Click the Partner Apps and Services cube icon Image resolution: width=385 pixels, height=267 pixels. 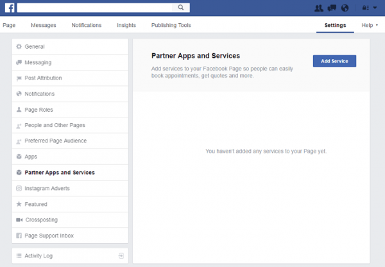pos(19,173)
